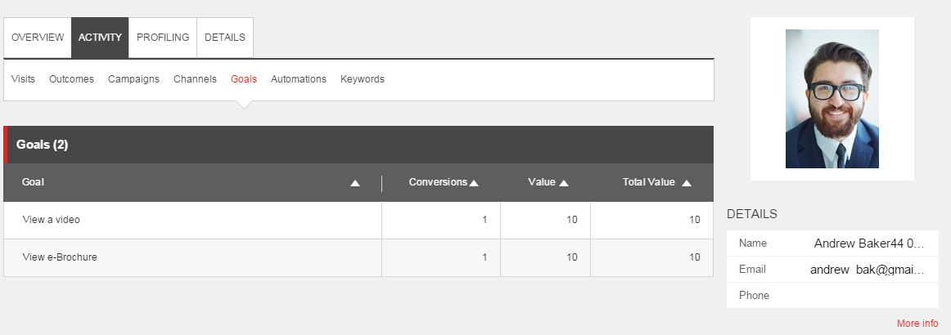Sort by Value arrow icon
The height and width of the screenshot is (335, 951).
pyautogui.click(x=564, y=183)
